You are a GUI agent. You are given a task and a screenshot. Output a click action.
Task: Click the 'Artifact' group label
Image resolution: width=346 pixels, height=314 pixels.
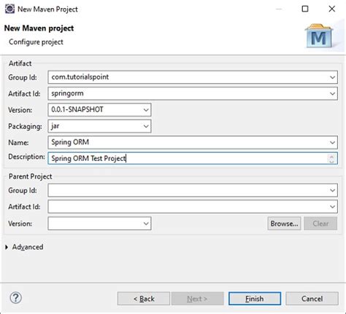[x=20, y=63]
